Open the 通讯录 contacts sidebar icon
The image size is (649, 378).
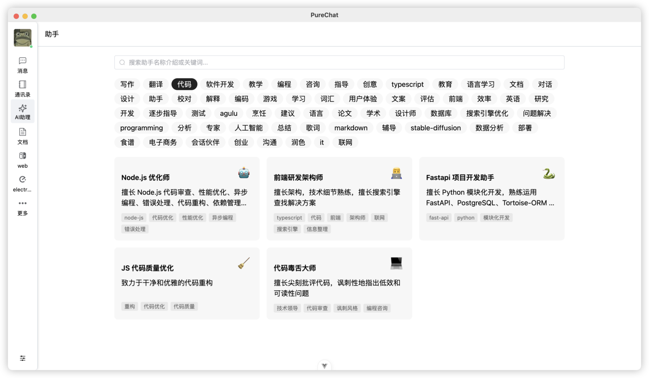22,89
